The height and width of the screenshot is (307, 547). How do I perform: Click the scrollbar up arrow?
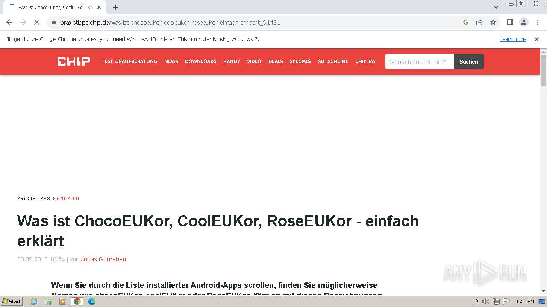pos(544,52)
